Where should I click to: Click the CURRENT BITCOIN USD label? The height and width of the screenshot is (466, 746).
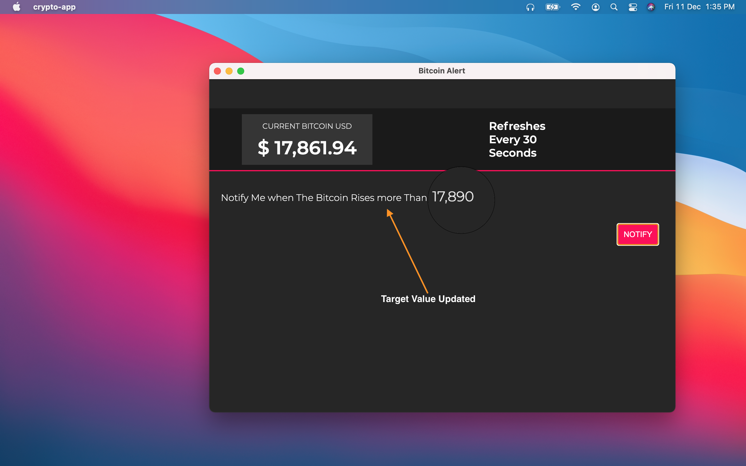pos(307,126)
